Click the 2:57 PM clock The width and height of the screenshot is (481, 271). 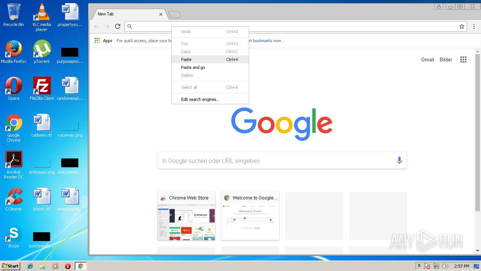coord(461,266)
